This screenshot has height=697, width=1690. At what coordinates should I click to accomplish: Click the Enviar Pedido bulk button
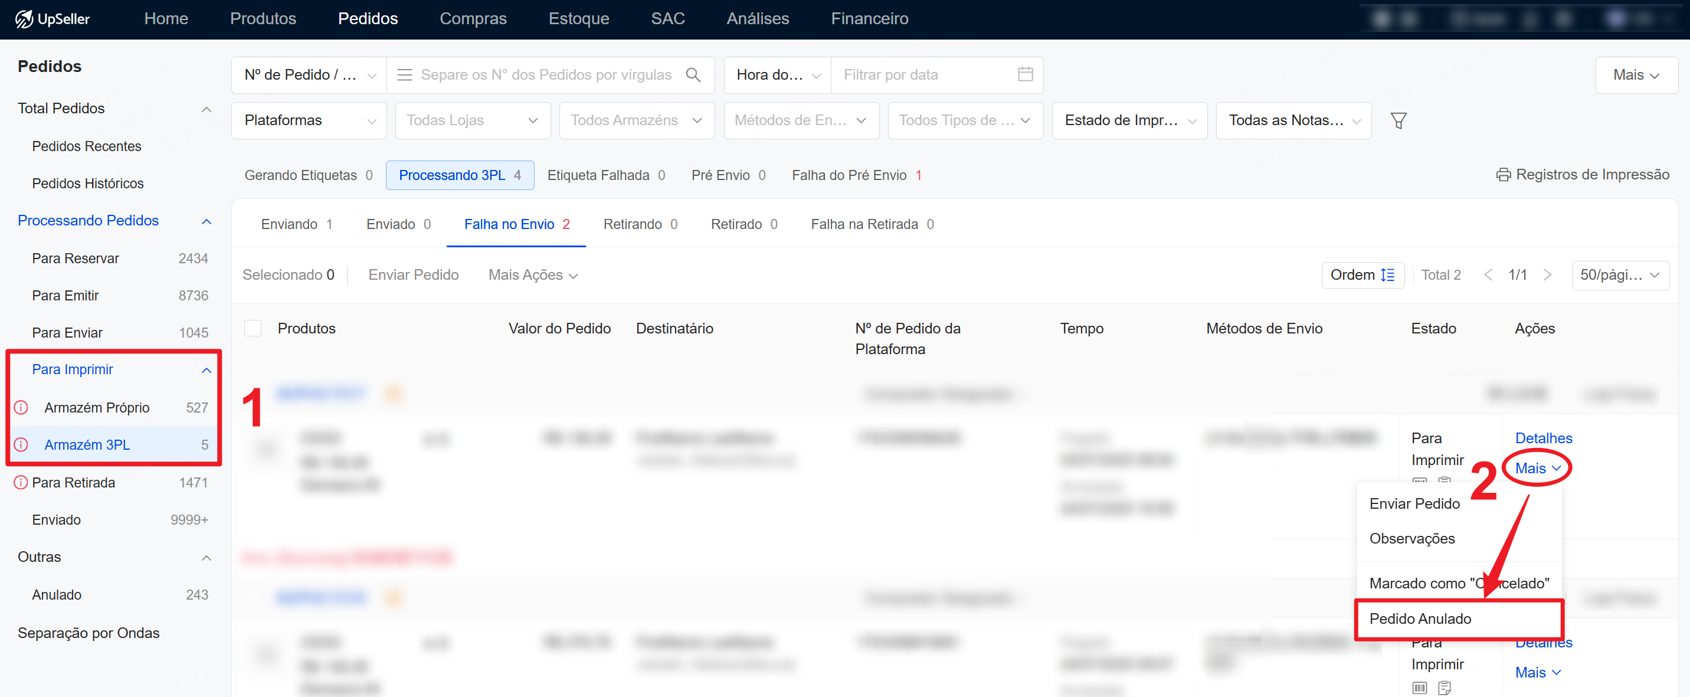point(413,275)
